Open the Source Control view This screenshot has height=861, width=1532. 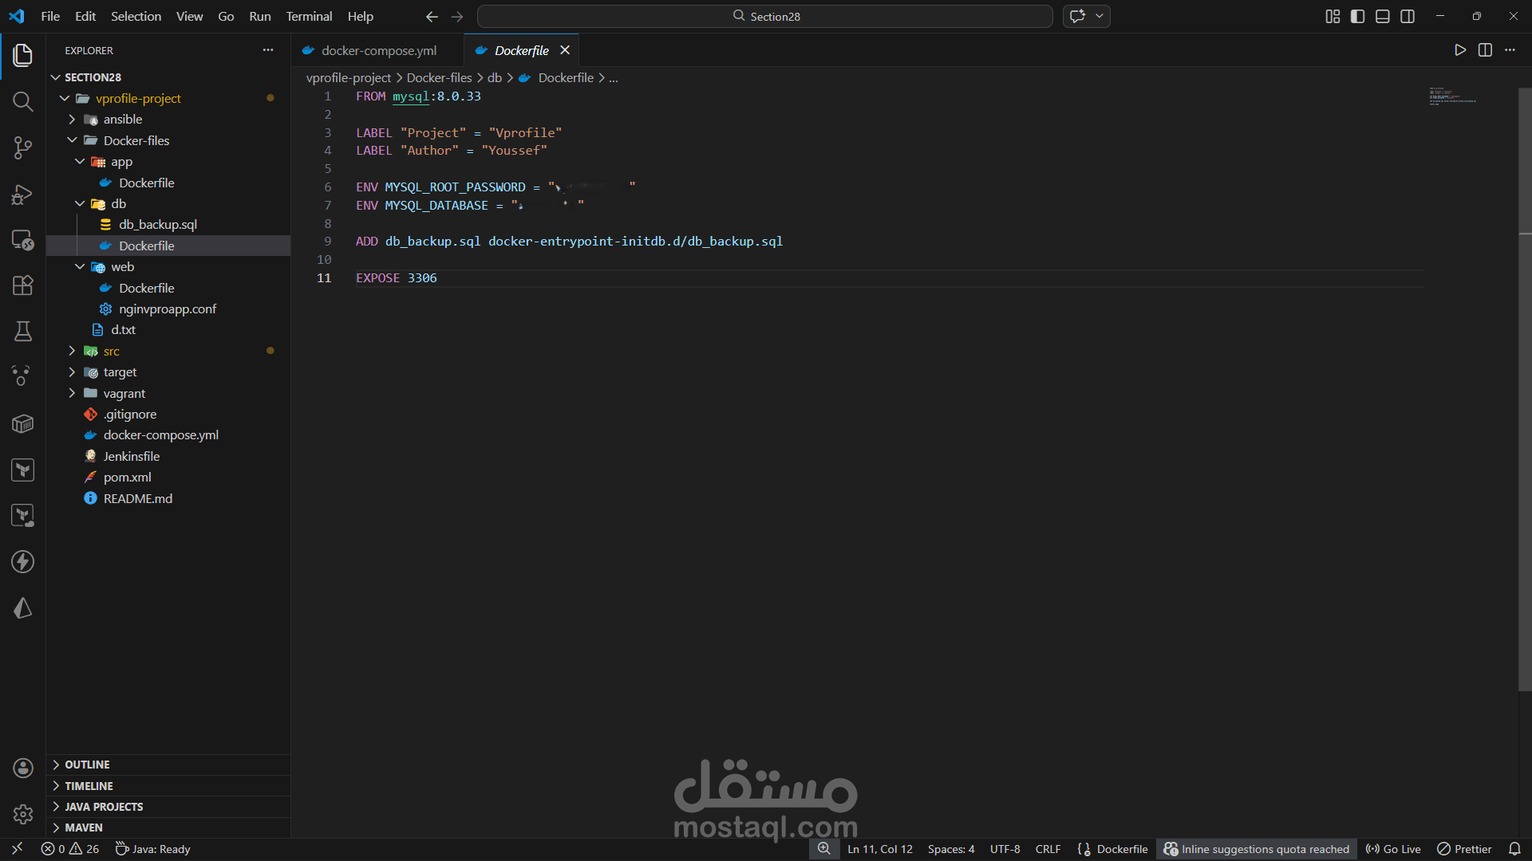tap(22, 147)
